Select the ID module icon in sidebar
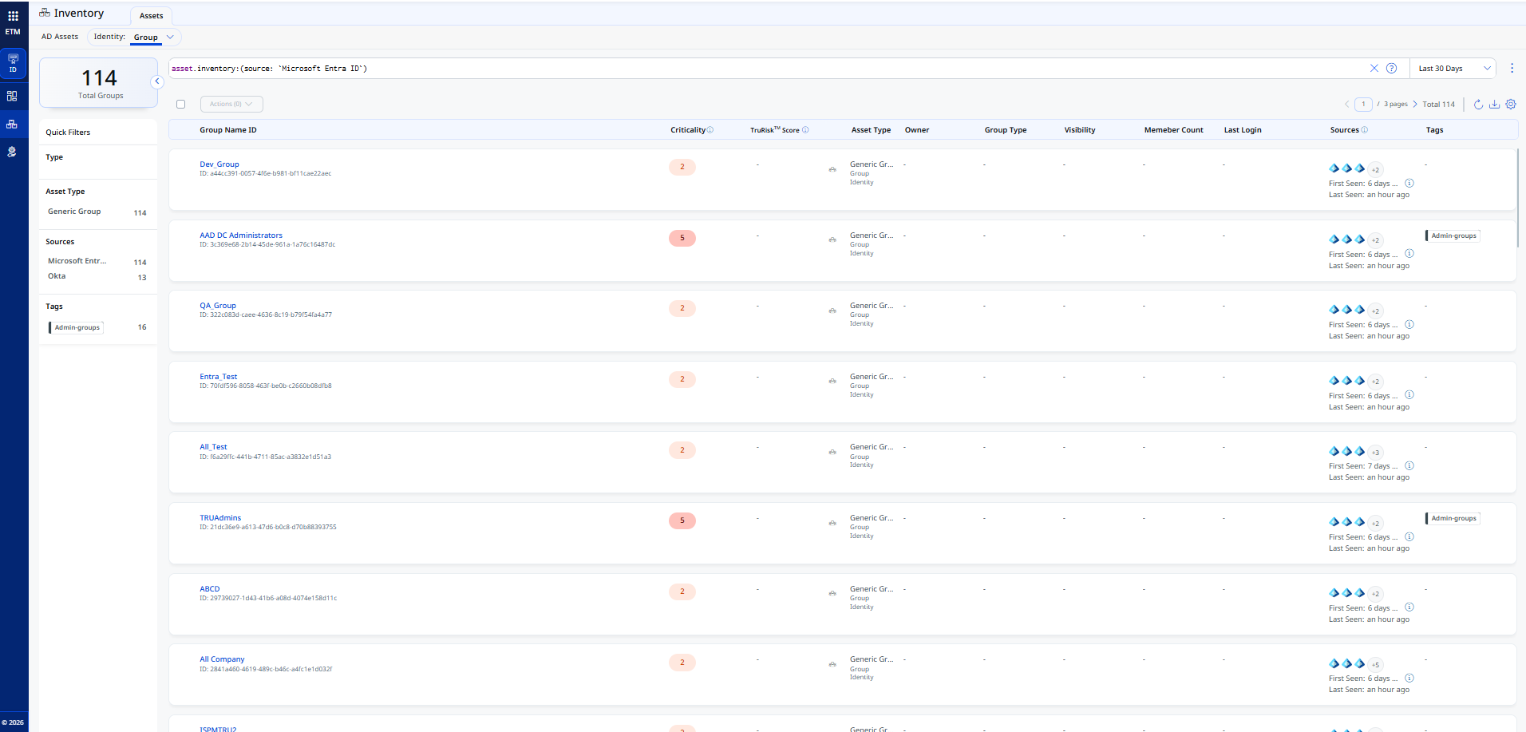 click(x=13, y=63)
